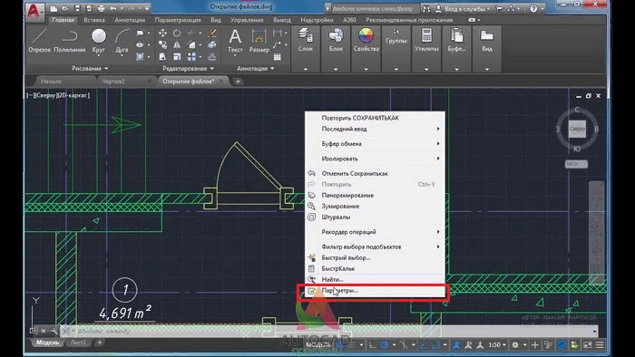This screenshot has height=357, width=635.
Task: Switch to the Аннотации ribbon tab
Action: [130, 20]
